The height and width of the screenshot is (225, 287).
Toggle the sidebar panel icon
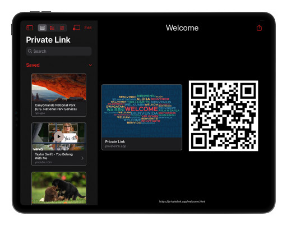30,28
